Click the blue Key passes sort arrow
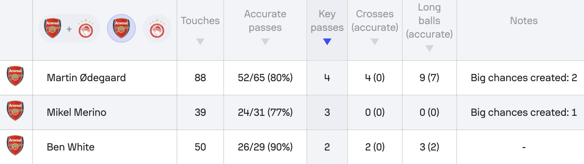 327,41
